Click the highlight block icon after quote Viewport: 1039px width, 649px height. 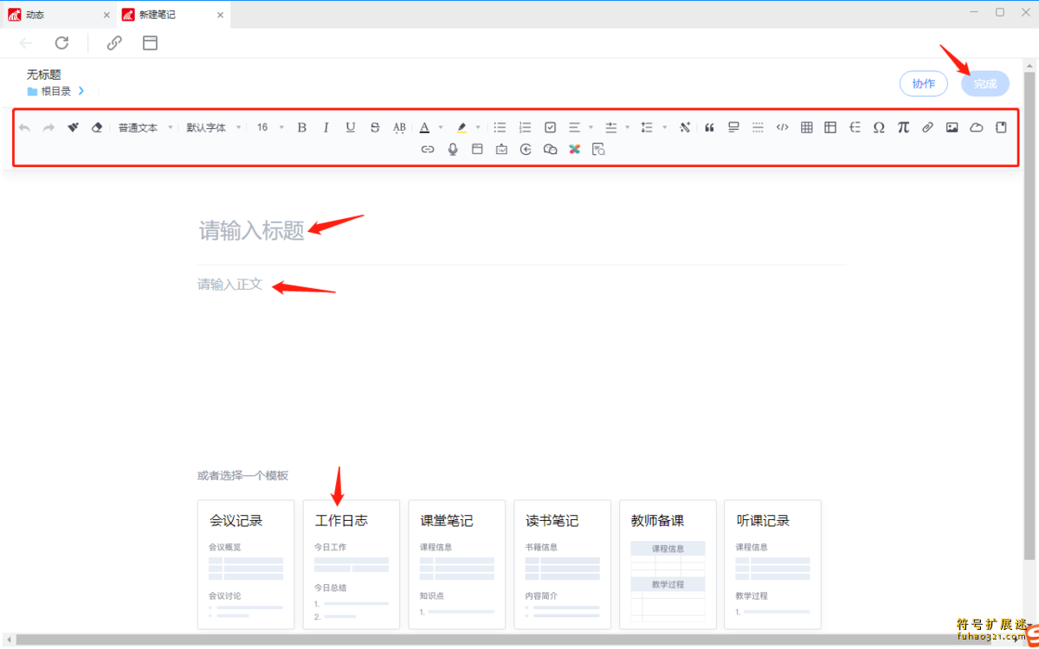point(733,127)
